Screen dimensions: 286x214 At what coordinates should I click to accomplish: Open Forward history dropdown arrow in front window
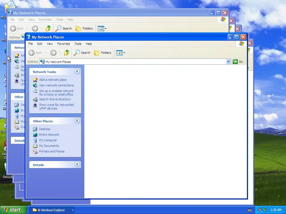[x=60, y=53]
